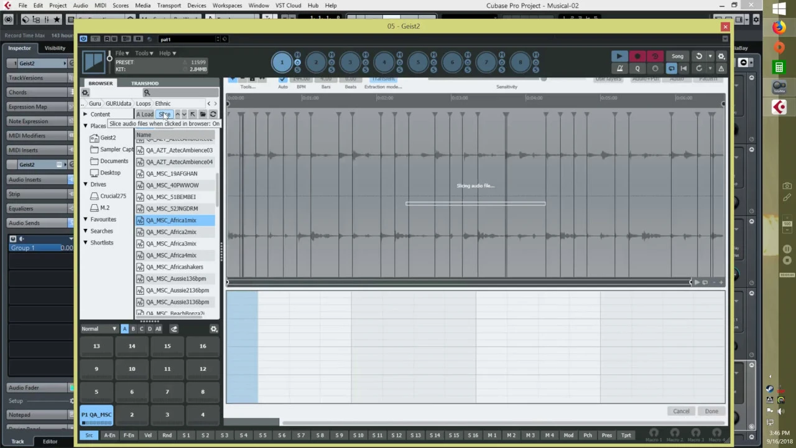
Task: Click the Done button in slicer
Action: (711, 411)
